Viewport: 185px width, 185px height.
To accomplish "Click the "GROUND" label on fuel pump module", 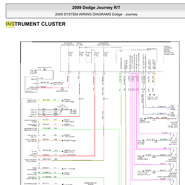I will pyautogui.click(x=173, y=119).
